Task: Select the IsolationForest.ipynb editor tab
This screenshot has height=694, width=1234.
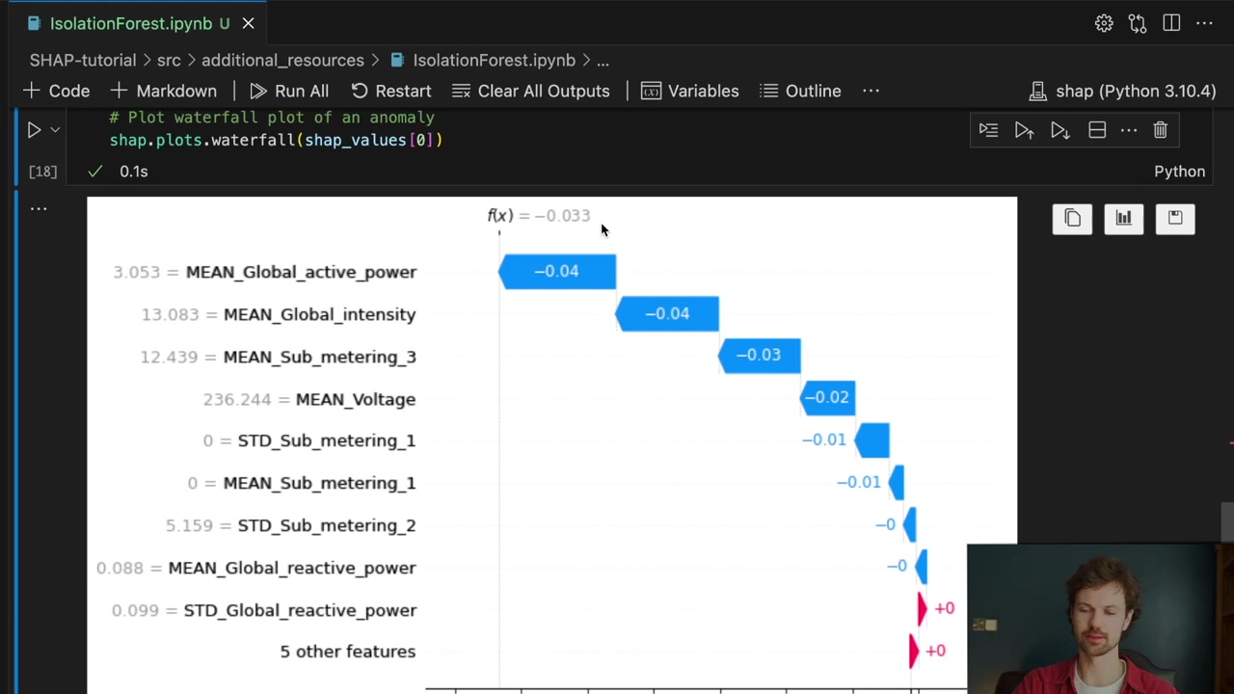Action: pos(137,23)
